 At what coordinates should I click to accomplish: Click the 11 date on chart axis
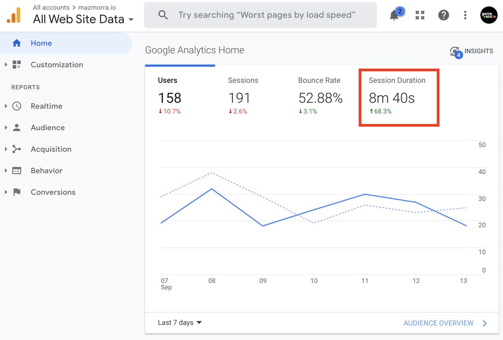[x=365, y=281]
